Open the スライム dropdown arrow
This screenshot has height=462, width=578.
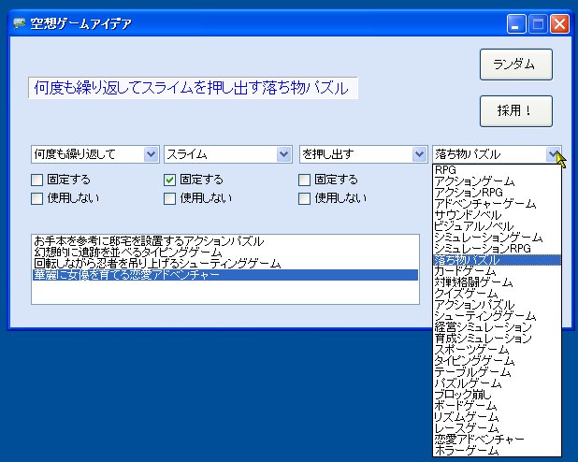[283, 154]
